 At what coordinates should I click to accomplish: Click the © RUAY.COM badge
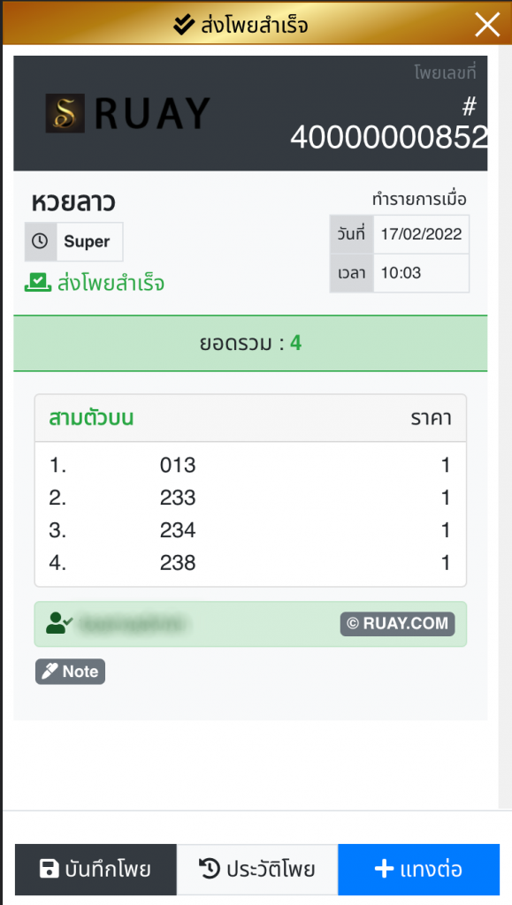point(397,624)
